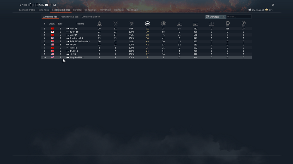Sort by the ground vehicle kills column icon
The height and width of the screenshot is (164, 293).
click(195, 24)
